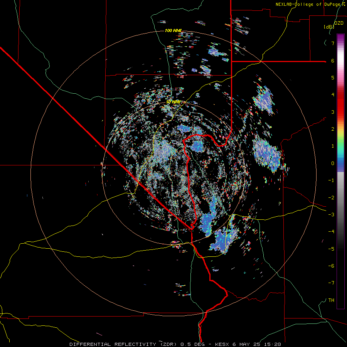Click the ZDR color scale bar
347x347 pixels.
tap(340, 171)
